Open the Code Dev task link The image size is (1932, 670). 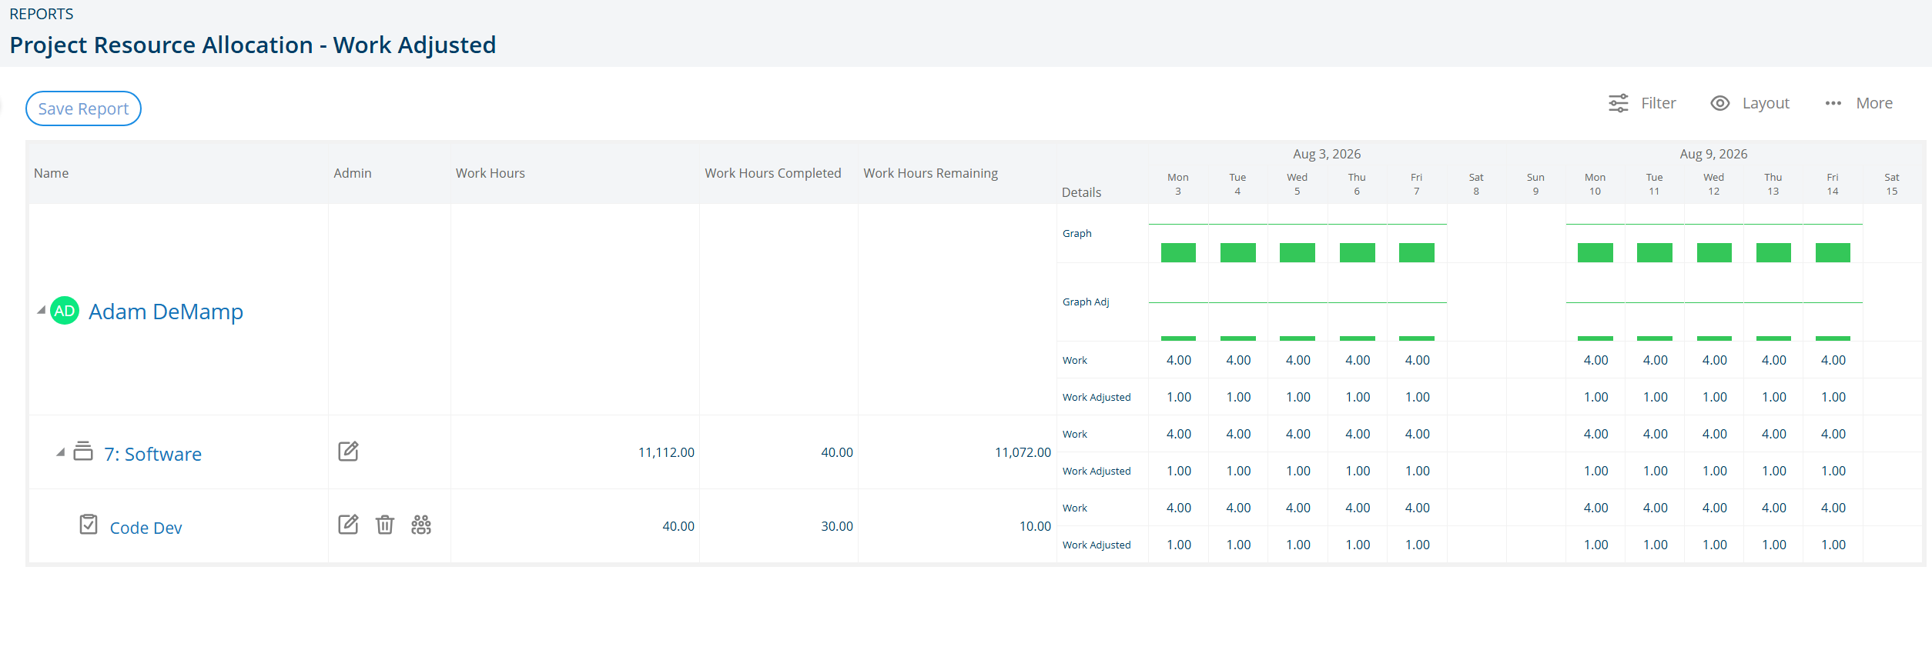pyautogui.click(x=146, y=528)
